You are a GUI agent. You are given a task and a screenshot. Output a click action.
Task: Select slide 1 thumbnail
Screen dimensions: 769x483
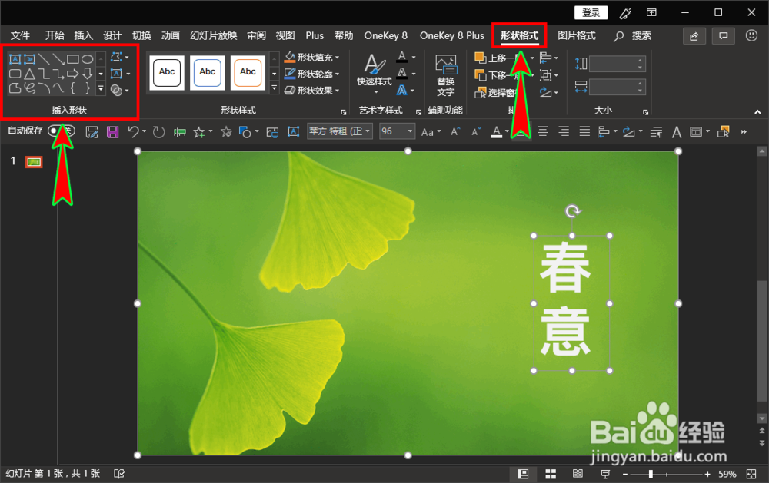tap(34, 162)
